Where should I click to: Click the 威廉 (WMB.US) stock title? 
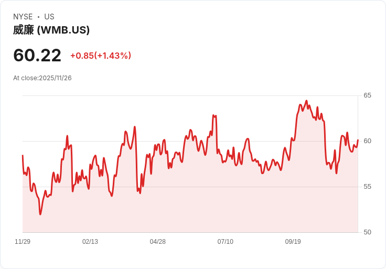pyautogui.click(x=51, y=30)
